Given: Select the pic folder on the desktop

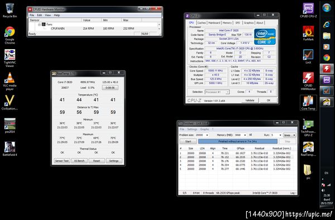Looking at the screenshot, I should (x=308, y=172).
